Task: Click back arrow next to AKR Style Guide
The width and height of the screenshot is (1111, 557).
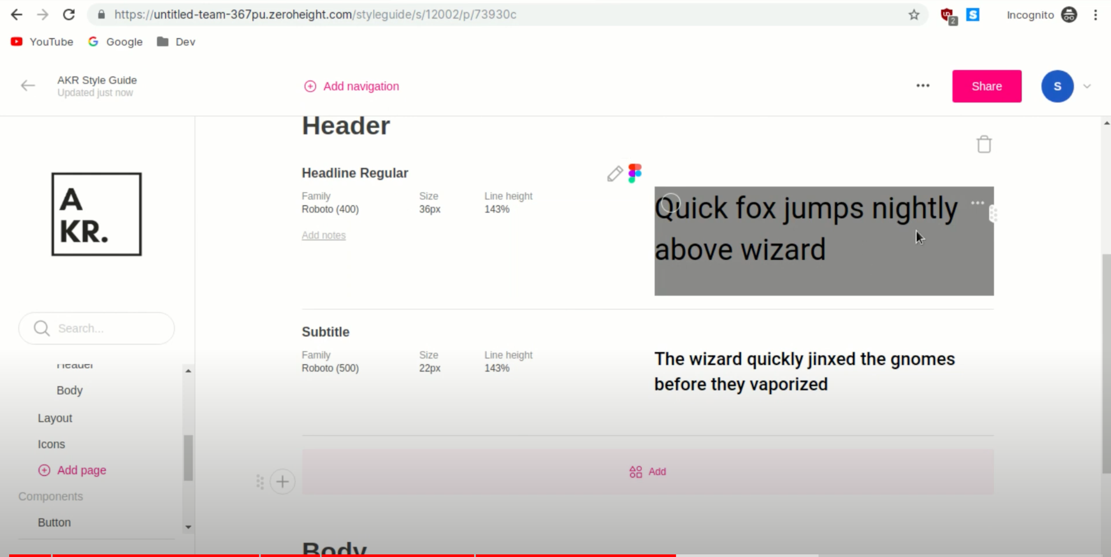Action: 28,86
